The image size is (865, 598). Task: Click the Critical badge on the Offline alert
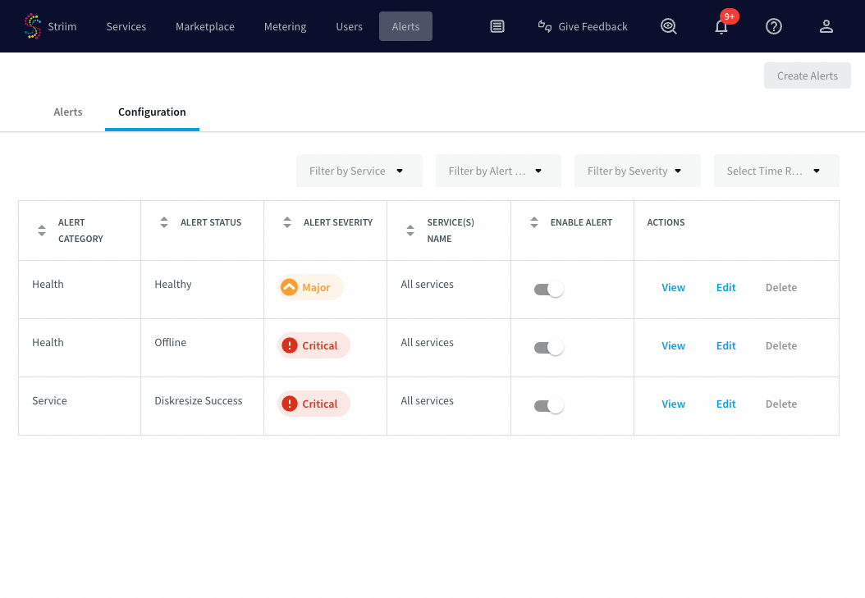click(313, 345)
